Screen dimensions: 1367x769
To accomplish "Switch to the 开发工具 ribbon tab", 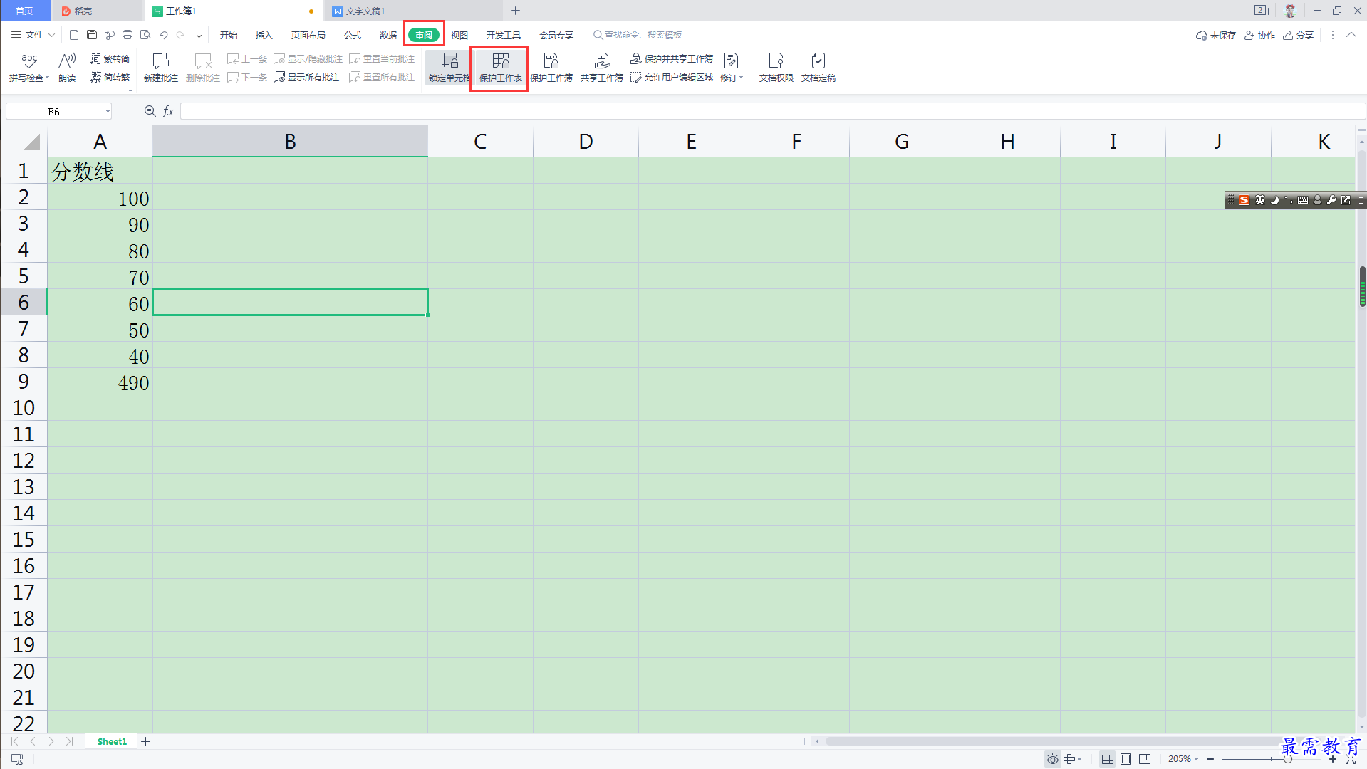I will (504, 35).
